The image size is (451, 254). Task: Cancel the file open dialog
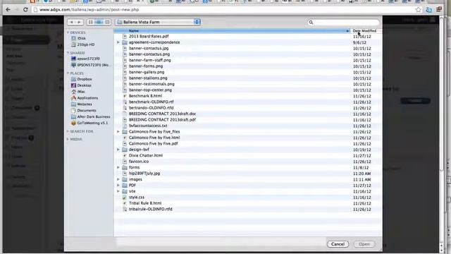[338, 244]
